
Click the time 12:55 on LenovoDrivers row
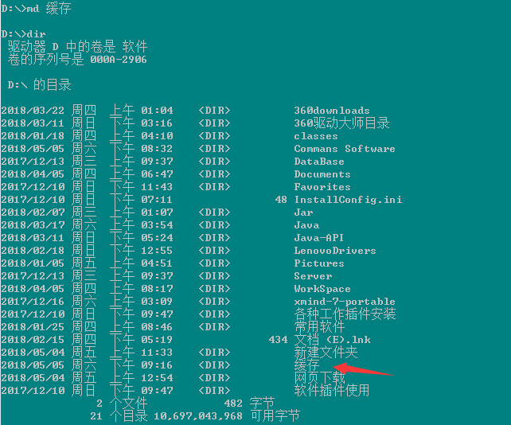157,251
